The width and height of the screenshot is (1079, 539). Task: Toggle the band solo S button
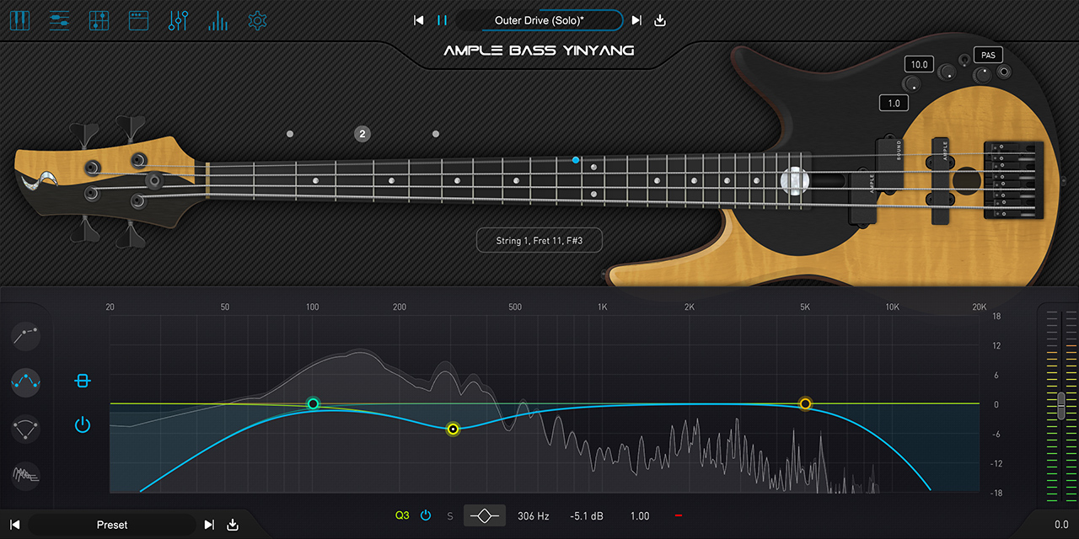449,515
